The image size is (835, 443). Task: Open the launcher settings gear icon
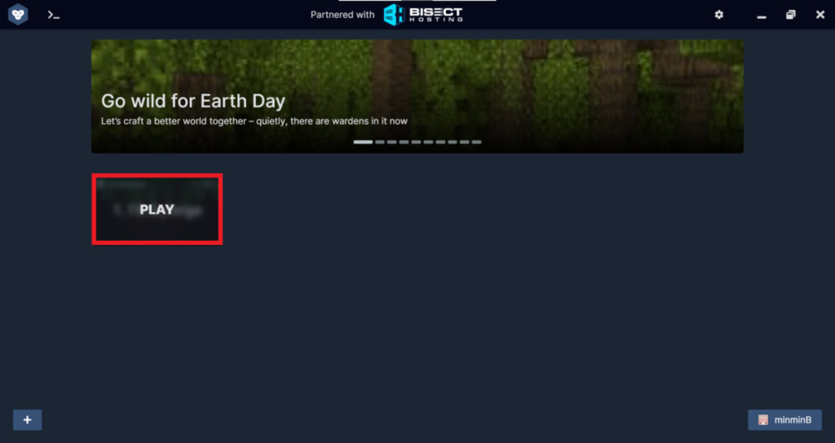coord(719,15)
